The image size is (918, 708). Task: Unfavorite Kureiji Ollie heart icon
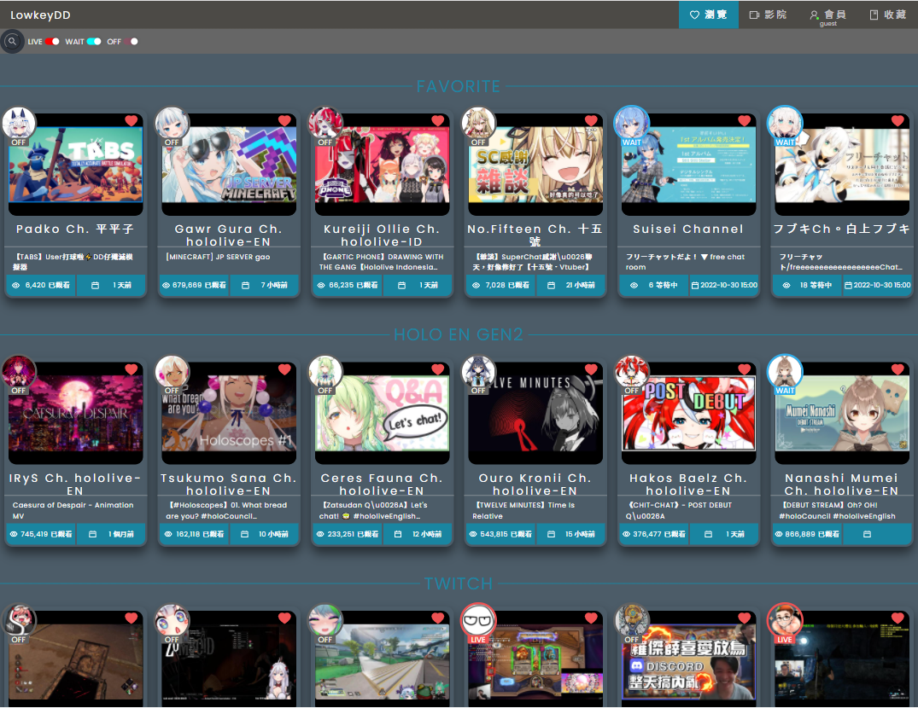pos(438,120)
